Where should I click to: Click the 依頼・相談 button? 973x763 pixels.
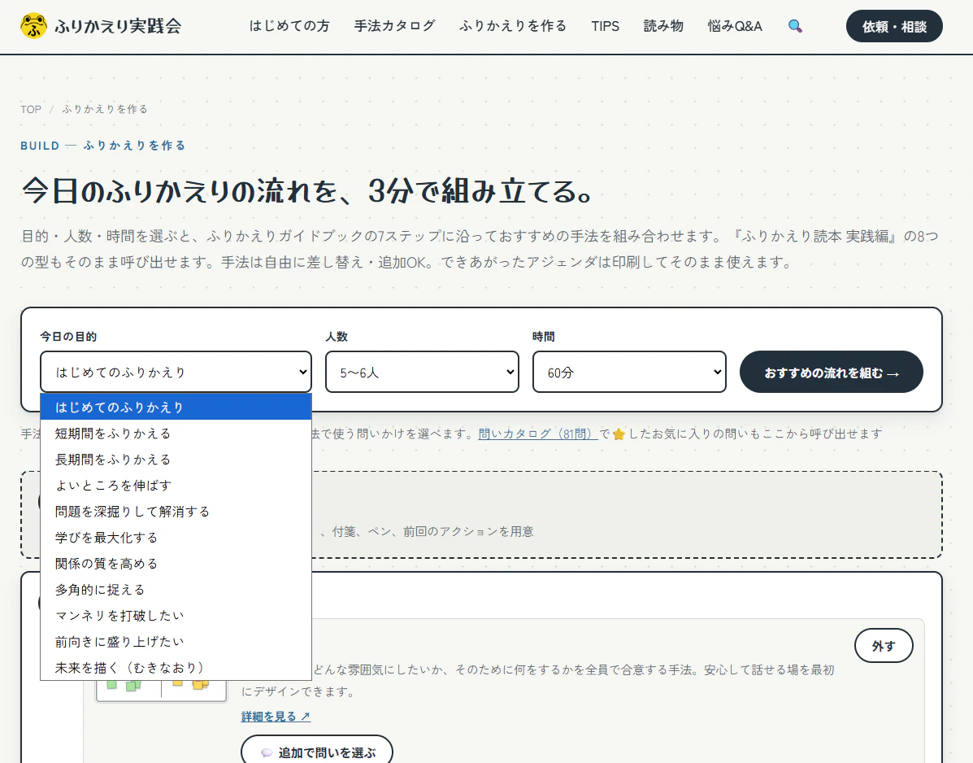coord(894,26)
